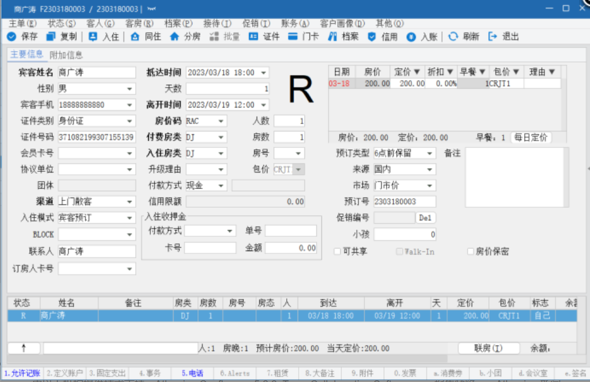Open the 1.允许记账 bottom tab
This screenshot has height=382, width=590.
(x=22, y=373)
